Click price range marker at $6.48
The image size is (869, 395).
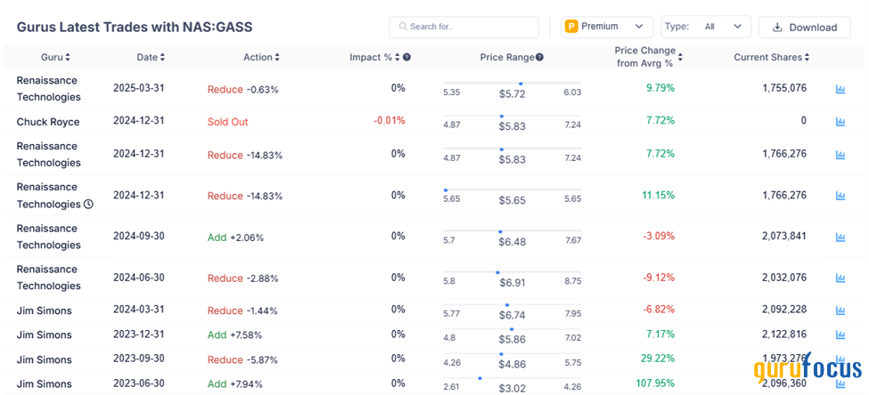(500, 231)
